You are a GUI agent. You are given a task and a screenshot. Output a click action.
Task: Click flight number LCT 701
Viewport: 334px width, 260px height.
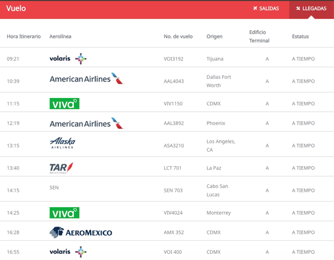tap(173, 168)
